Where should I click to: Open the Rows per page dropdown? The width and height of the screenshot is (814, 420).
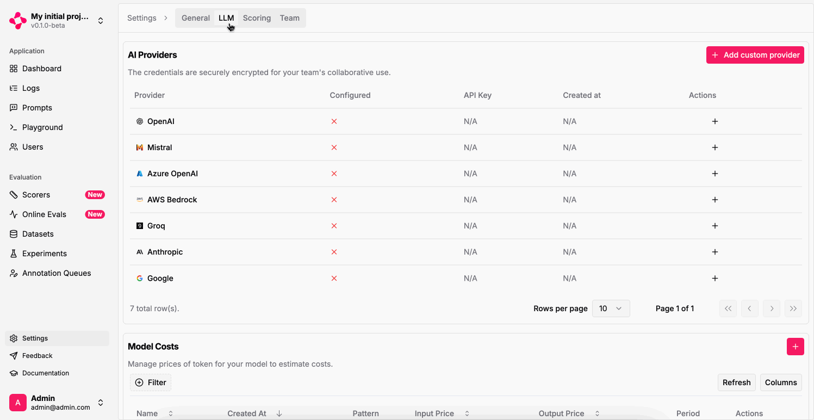(611, 308)
